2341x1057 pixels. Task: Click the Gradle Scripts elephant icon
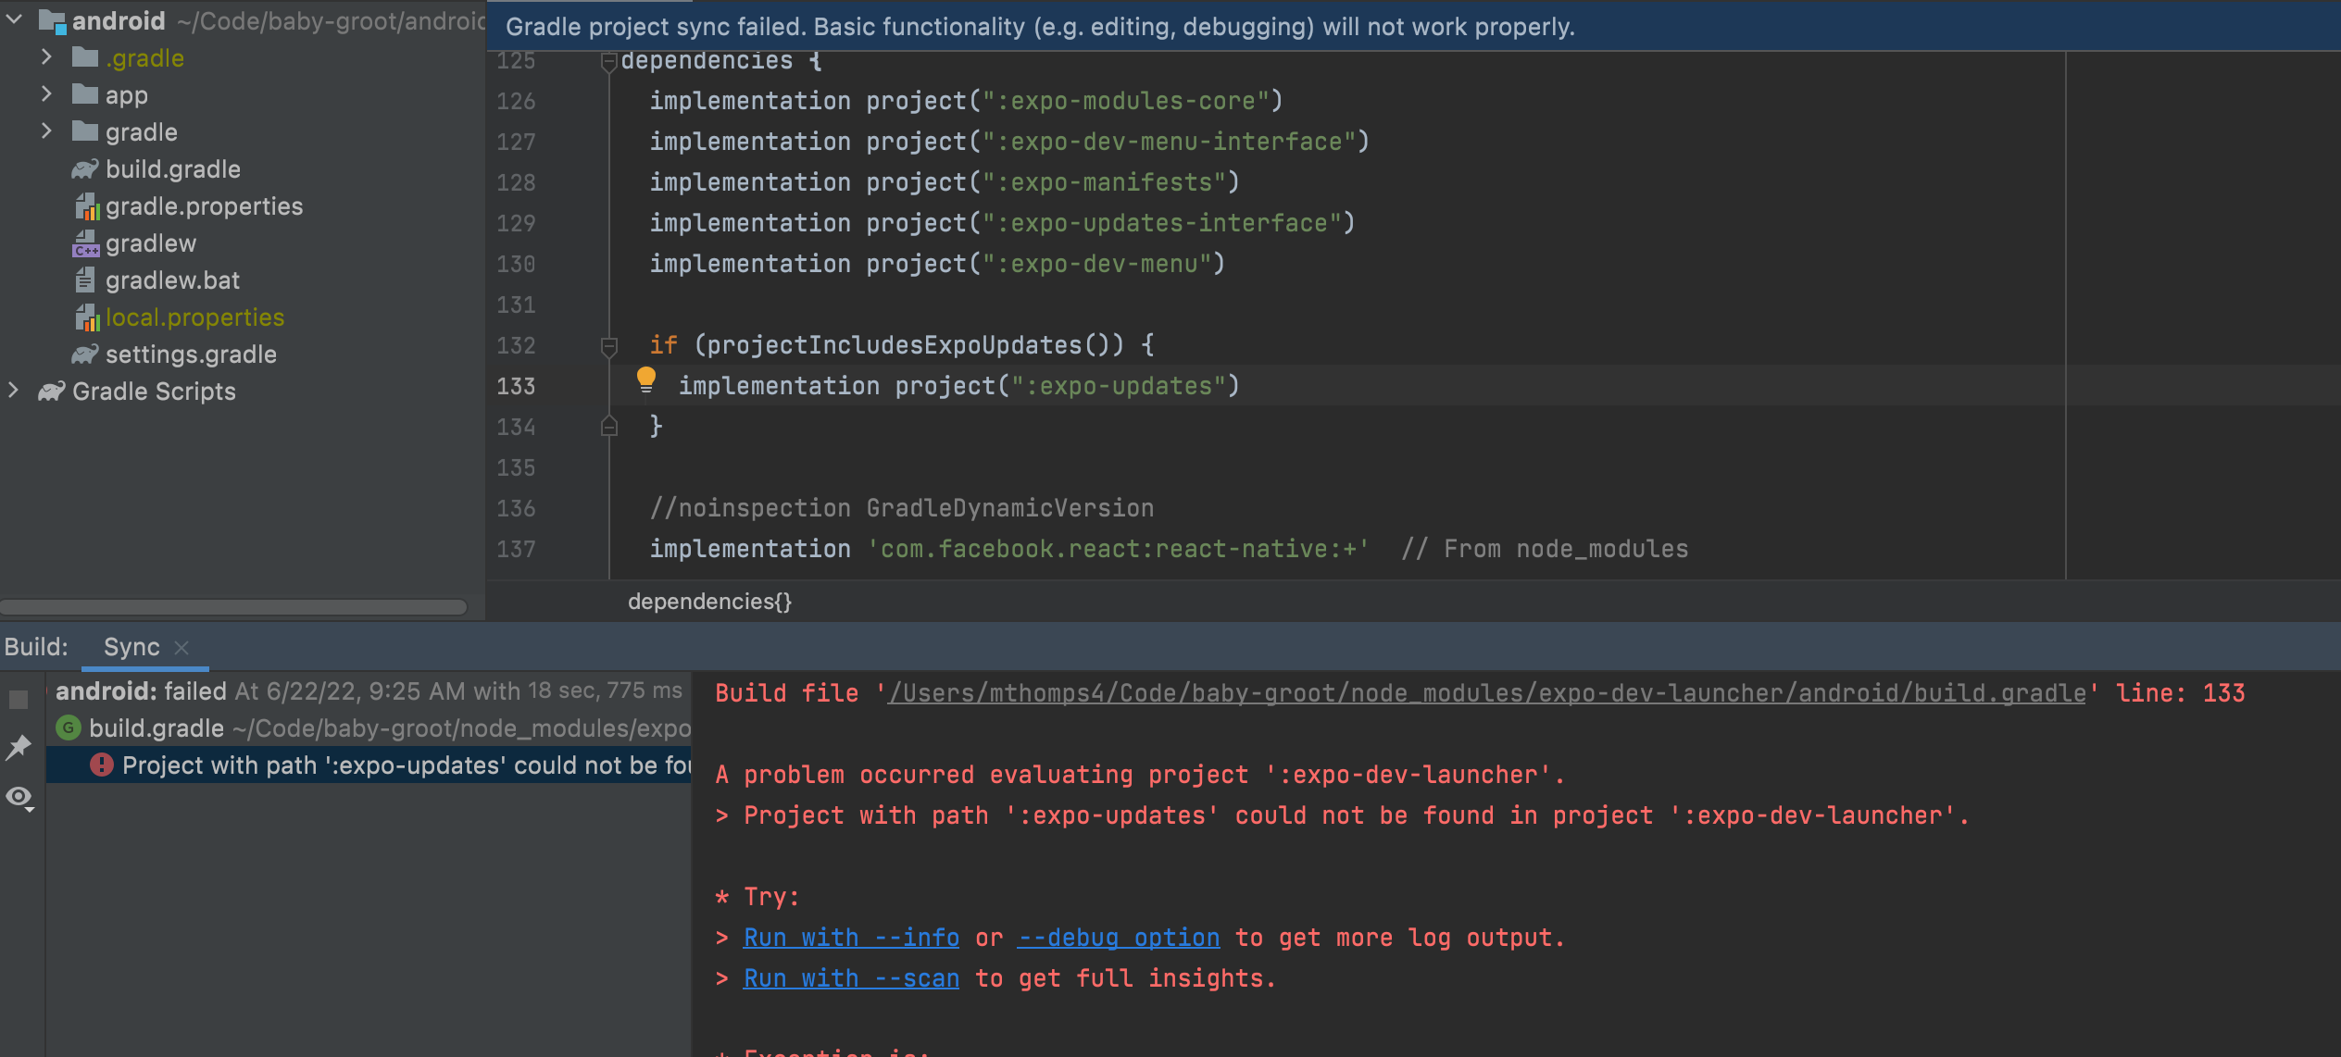coord(51,391)
